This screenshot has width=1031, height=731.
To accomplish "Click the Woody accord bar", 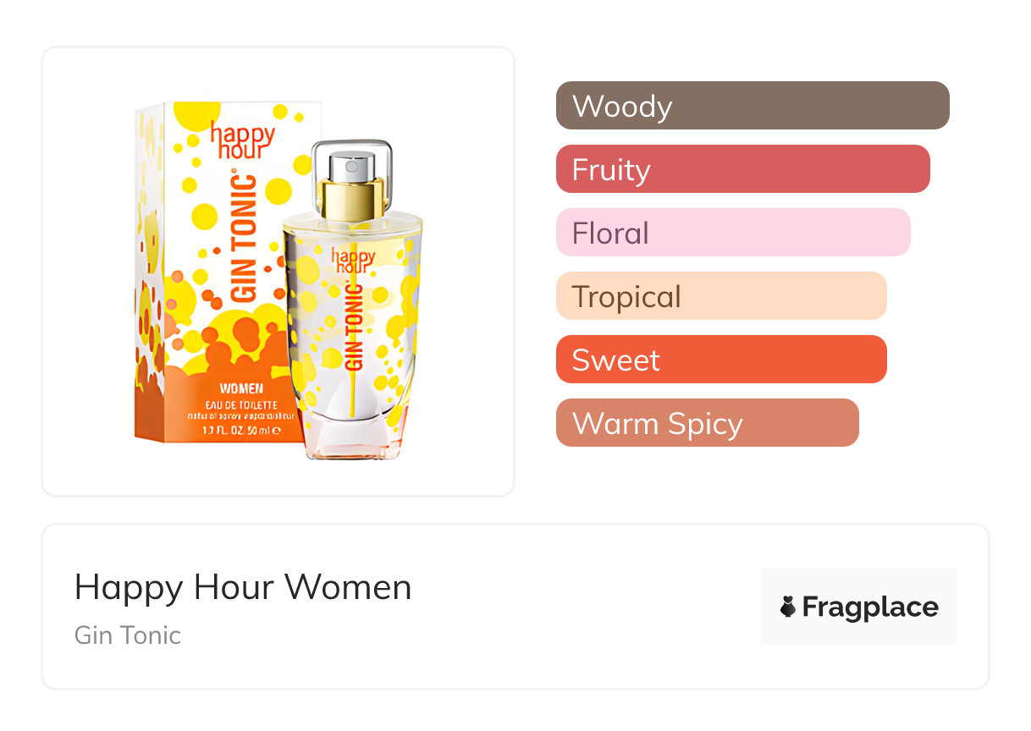I will [752, 106].
